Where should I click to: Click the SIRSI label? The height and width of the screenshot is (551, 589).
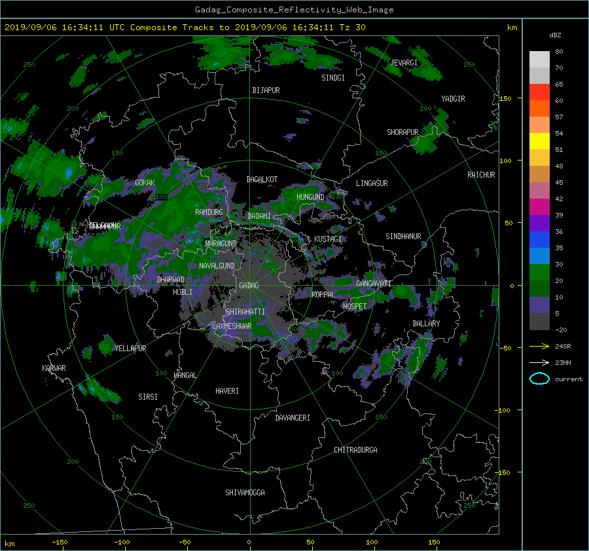tap(148, 397)
